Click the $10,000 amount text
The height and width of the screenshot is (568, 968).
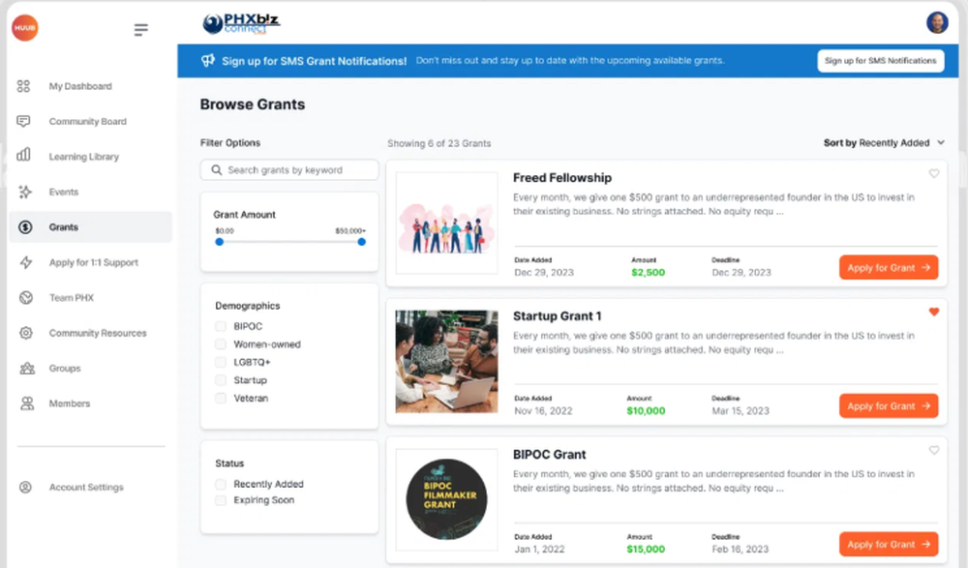pyautogui.click(x=646, y=410)
